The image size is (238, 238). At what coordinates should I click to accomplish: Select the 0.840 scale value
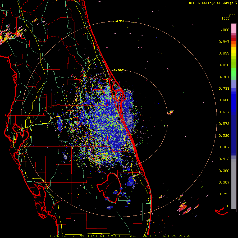click(x=224, y=65)
